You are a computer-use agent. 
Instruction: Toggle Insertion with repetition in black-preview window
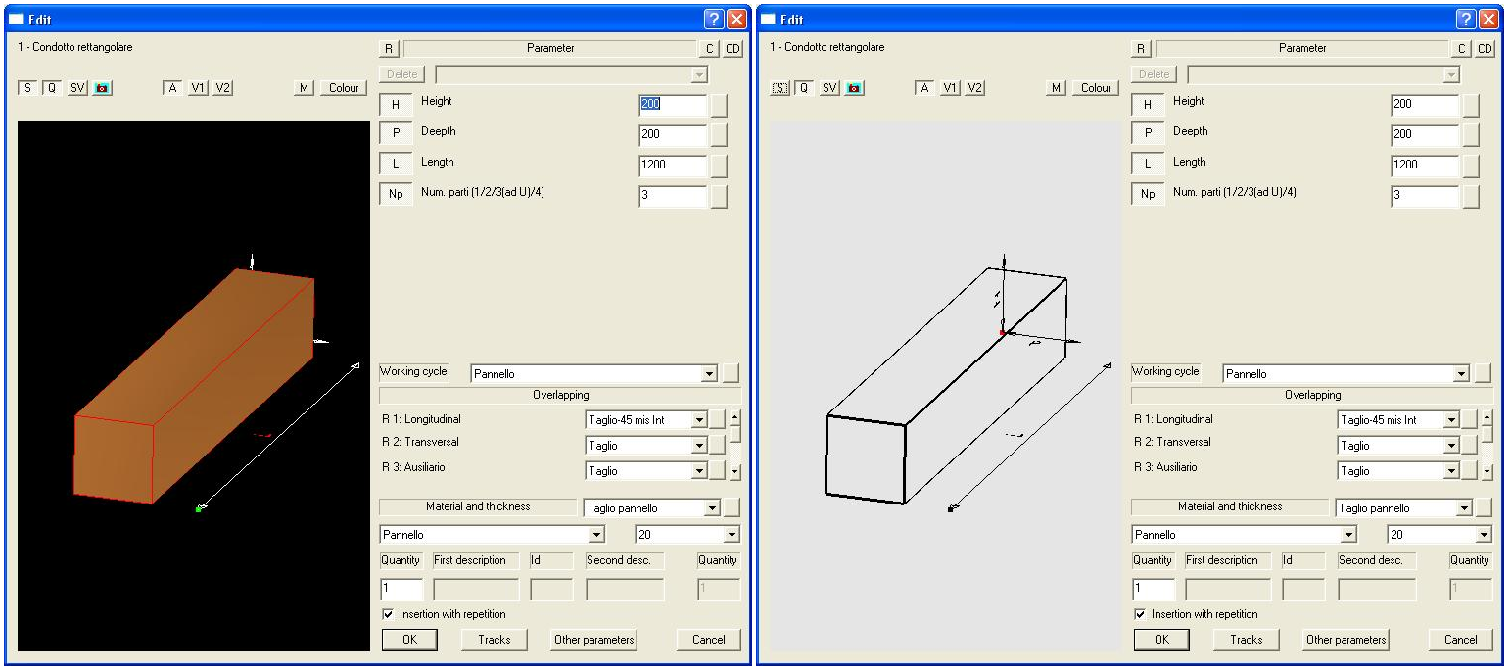(389, 614)
